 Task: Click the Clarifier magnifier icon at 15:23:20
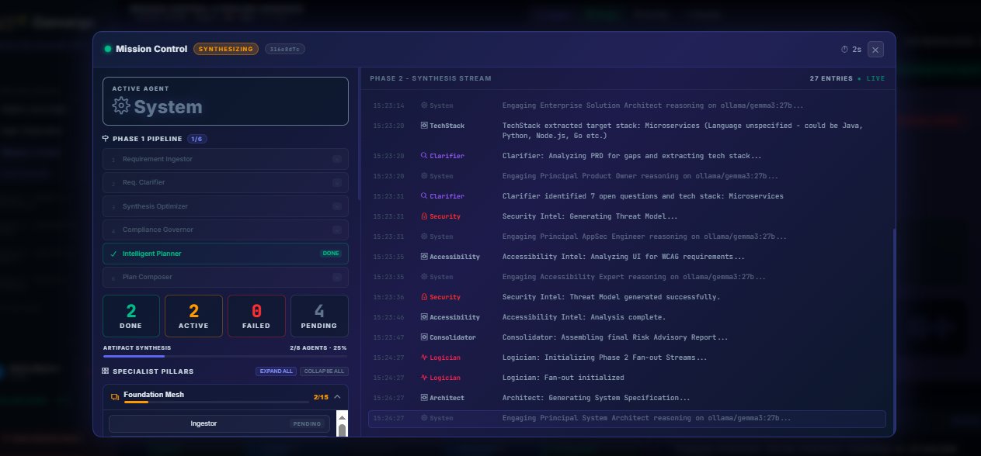click(424, 156)
